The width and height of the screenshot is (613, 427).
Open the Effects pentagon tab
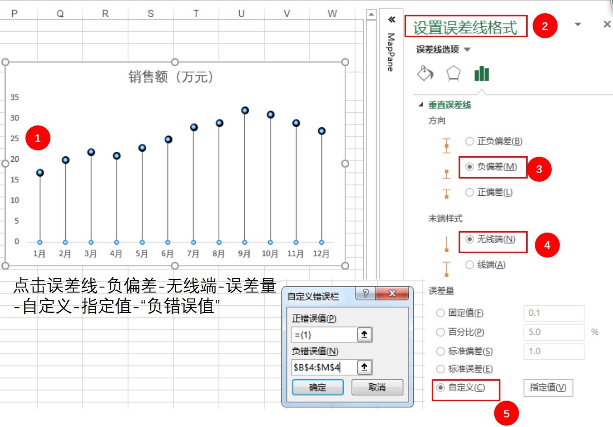point(453,73)
